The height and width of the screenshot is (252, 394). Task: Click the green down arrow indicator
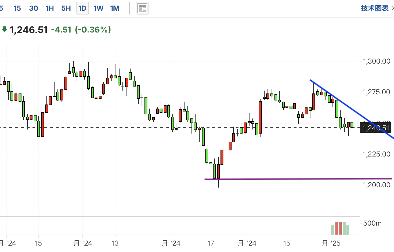coord(4,29)
